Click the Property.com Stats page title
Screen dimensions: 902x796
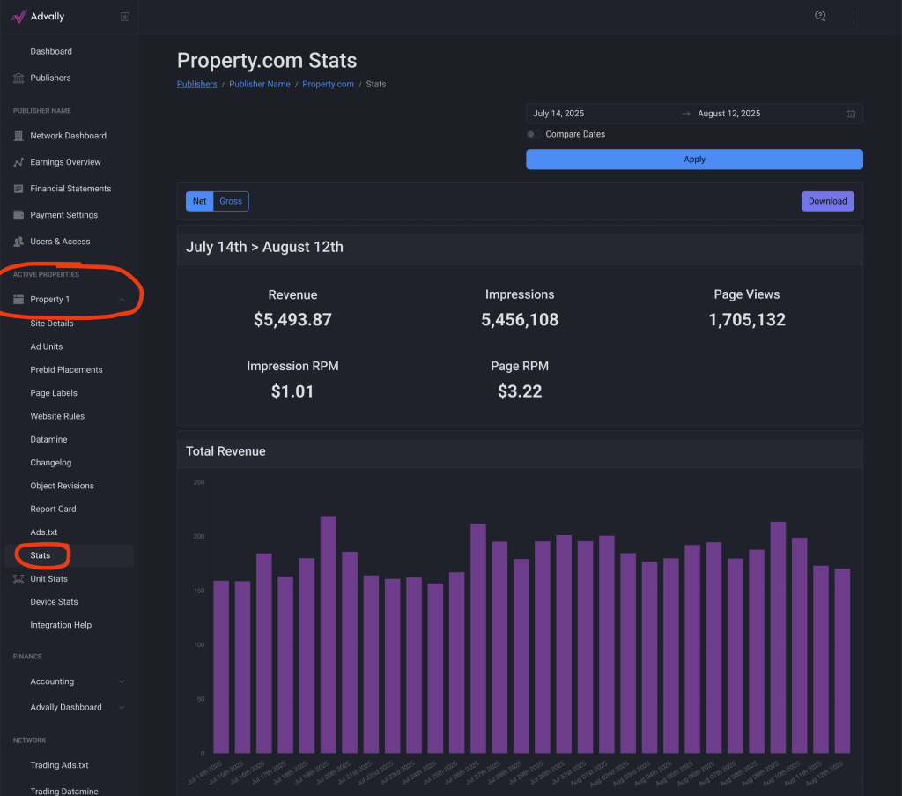point(267,61)
